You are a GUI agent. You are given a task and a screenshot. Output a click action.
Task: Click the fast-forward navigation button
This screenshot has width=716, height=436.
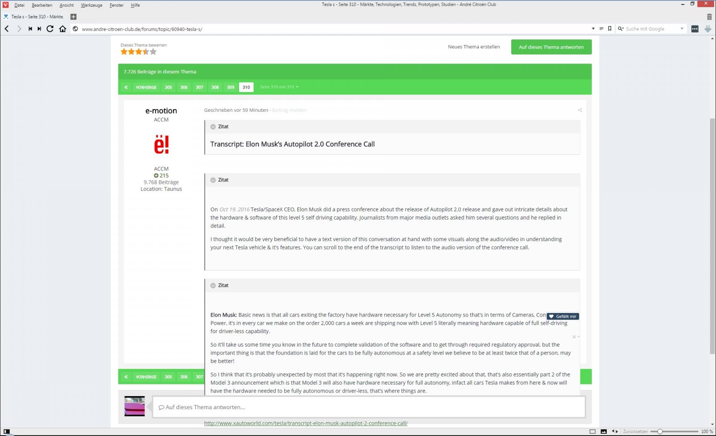point(39,29)
